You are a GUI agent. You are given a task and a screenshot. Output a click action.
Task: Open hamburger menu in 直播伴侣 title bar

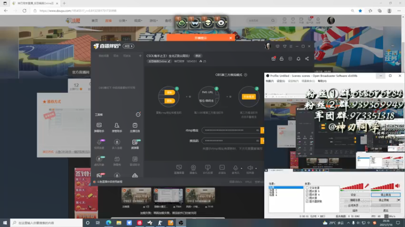click(291, 46)
